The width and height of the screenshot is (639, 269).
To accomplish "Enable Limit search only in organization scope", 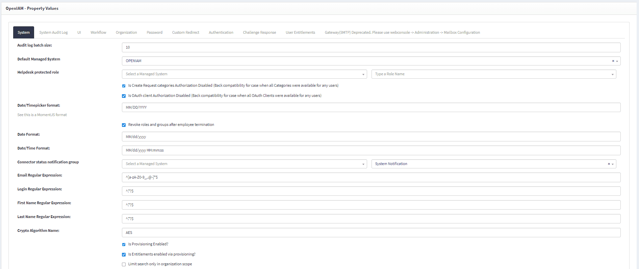I will click(124, 264).
